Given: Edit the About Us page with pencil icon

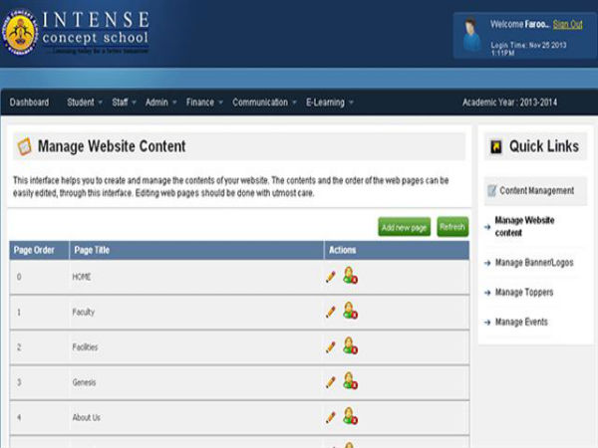Looking at the screenshot, I should tap(331, 417).
